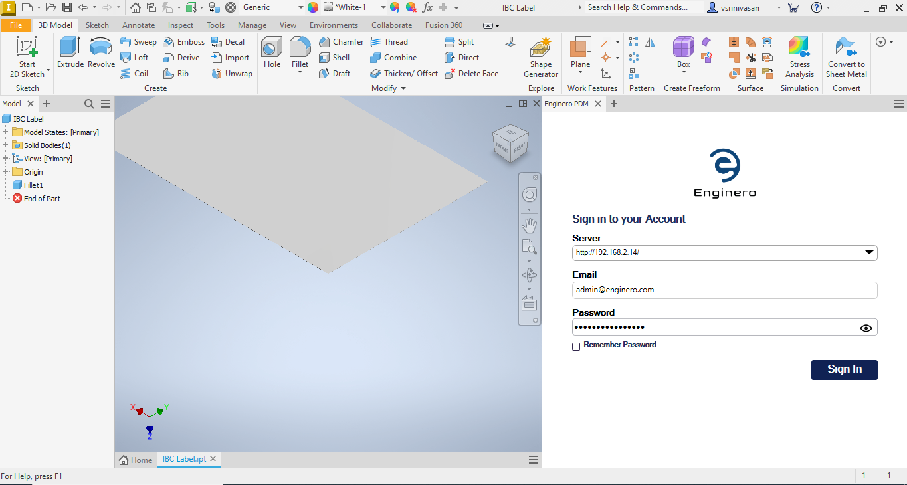Click the Import command
907x485 pixels.
point(231,58)
